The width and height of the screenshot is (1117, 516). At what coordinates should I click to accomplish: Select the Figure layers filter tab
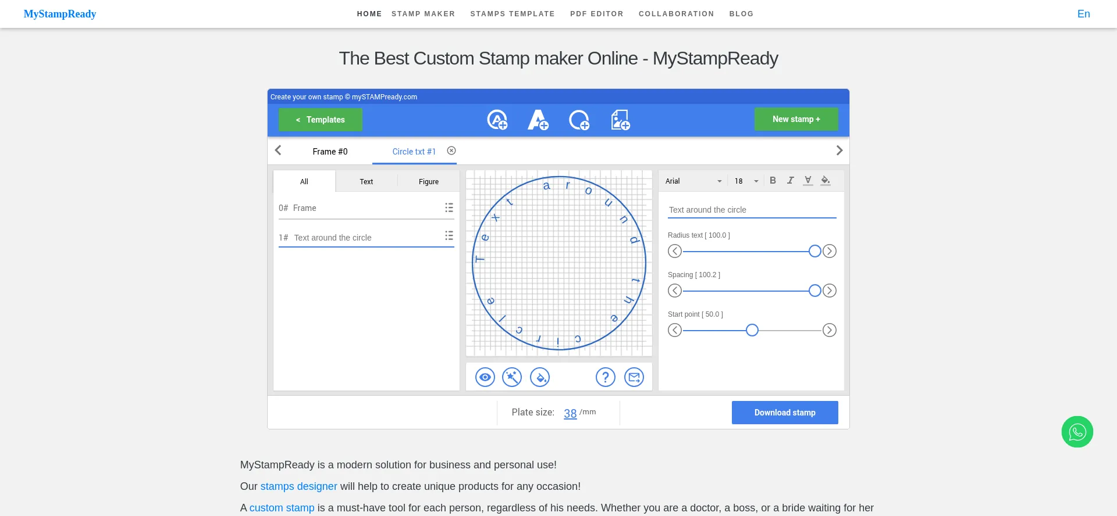[429, 181]
